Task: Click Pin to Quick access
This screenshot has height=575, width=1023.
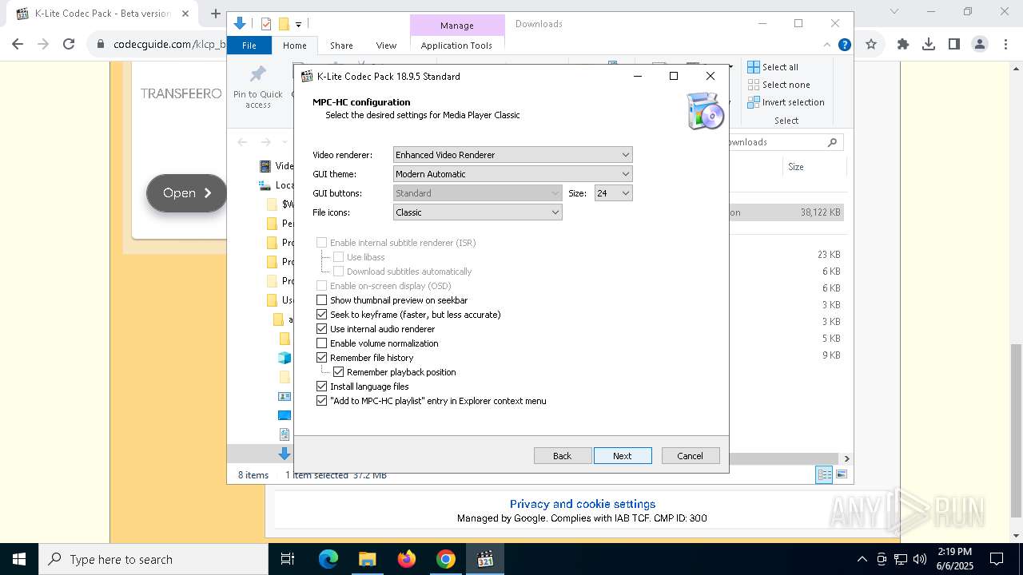Action: point(257,88)
